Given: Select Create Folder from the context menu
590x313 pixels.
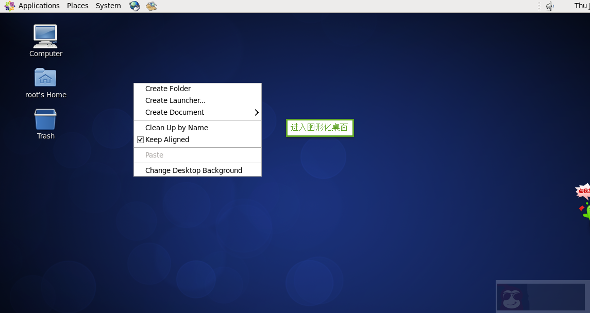Looking at the screenshot, I should tap(168, 88).
